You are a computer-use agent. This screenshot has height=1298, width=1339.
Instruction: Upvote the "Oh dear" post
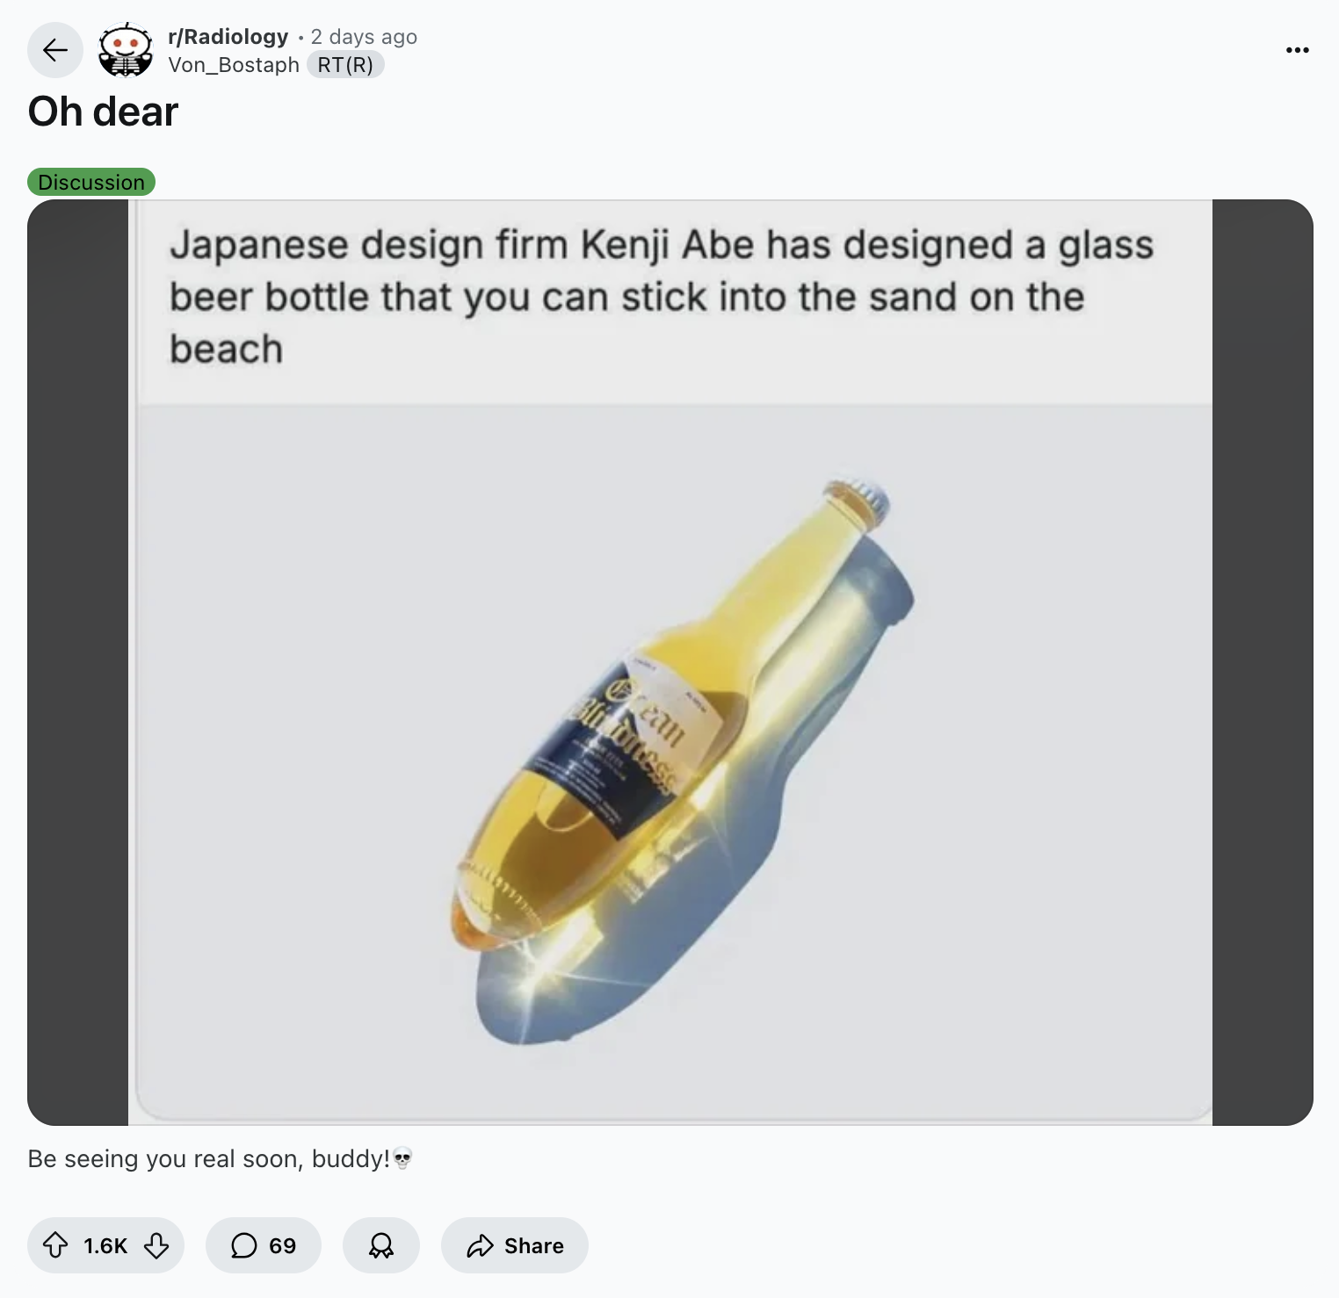point(54,1245)
